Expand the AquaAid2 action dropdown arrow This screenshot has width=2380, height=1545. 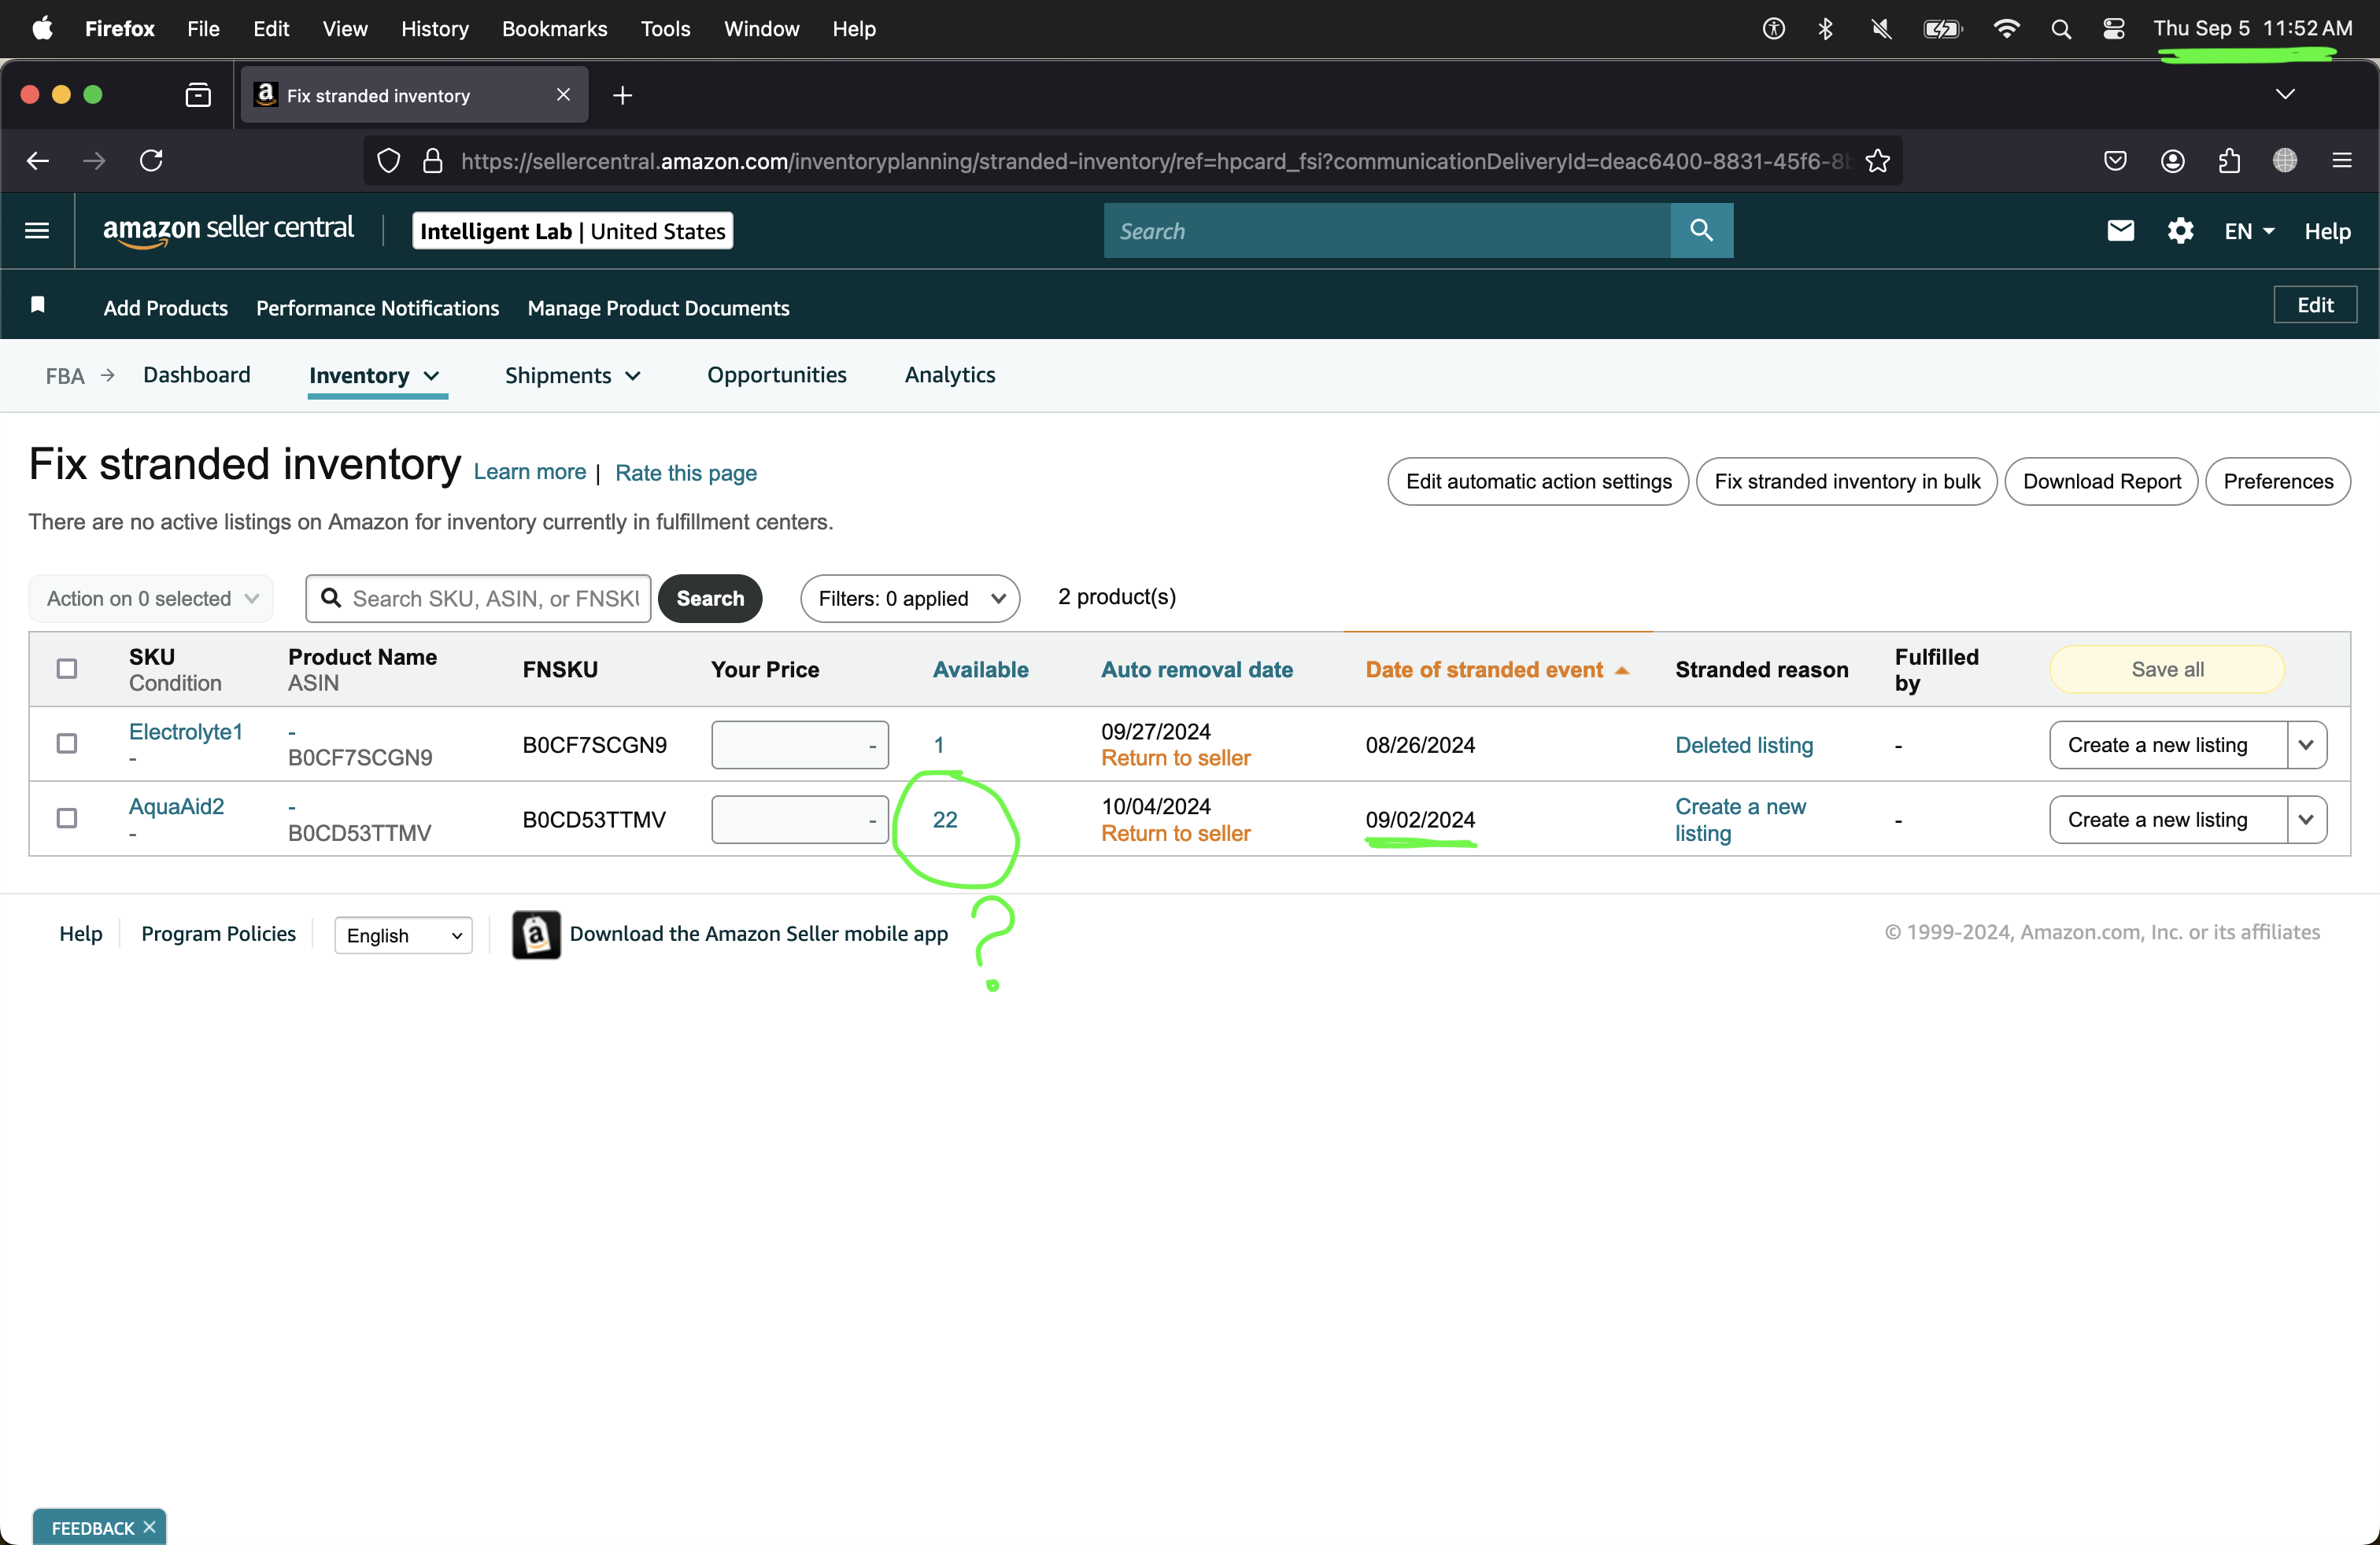[x=2306, y=820]
